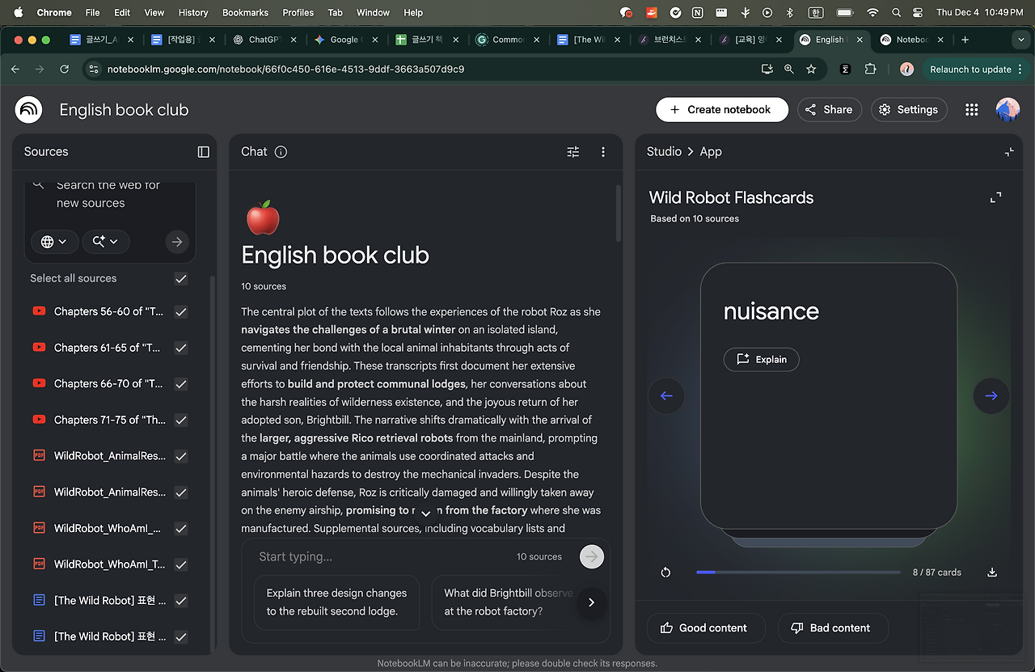The width and height of the screenshot is (1035, 672).
Task: Open chat more options three-dot menu
Action: click(603, 152)
